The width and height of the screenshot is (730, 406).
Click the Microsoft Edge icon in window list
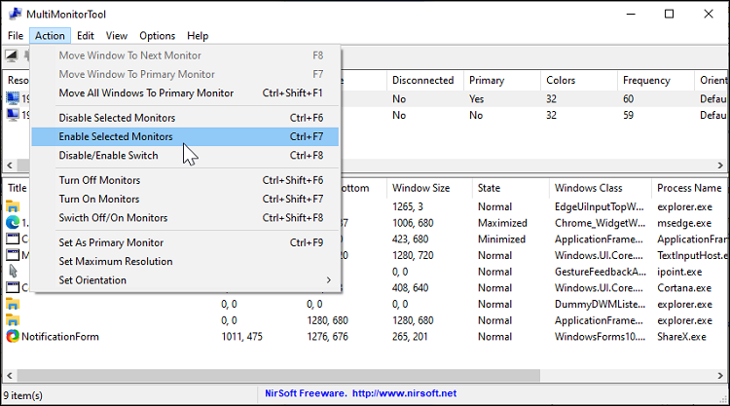[13, 223]
